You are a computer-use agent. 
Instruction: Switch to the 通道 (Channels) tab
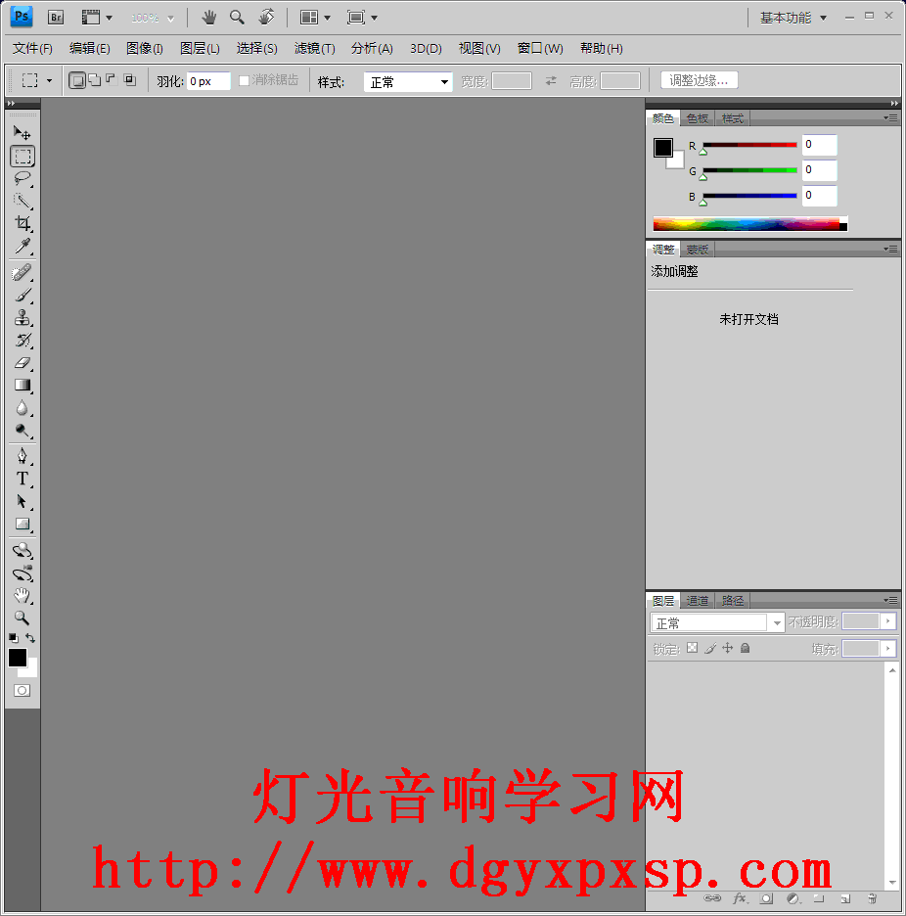697,601
